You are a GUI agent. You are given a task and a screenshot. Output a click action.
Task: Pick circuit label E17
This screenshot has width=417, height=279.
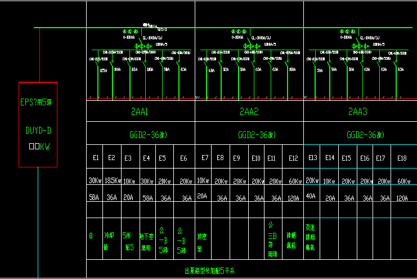(380, 158)
